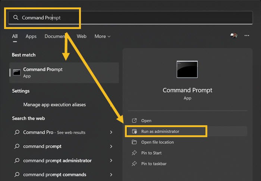The width and height of the screenshot is (261, 181).
Task: Expand the command prompt commands chevron
Action: (x=111, y=175)
